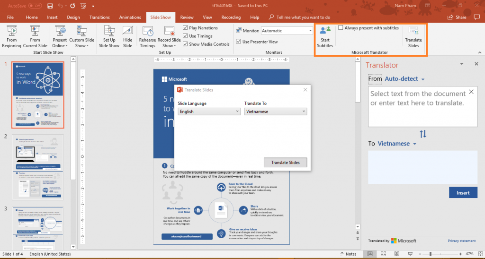This screenshot has width=485, height=259.
Task: Click the Save icon in title bar
Action: point(50,6)
